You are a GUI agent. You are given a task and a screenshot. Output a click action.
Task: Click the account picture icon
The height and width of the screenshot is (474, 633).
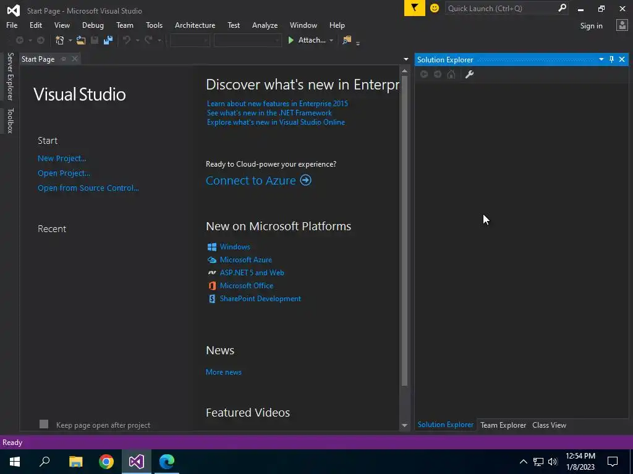(x=622, y=25)
